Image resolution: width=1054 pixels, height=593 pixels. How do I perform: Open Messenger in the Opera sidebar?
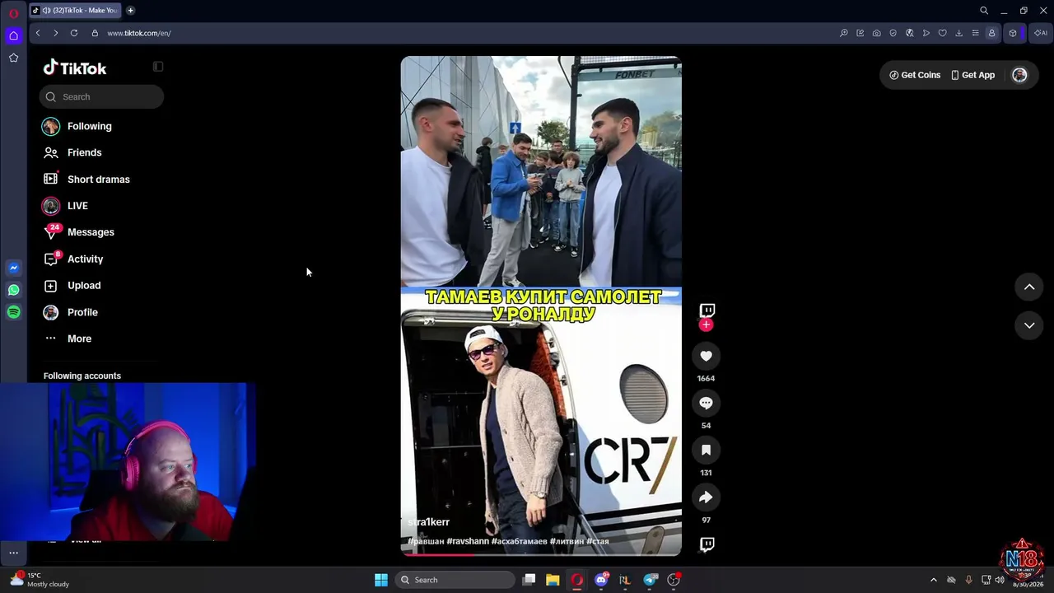point(13,268)
